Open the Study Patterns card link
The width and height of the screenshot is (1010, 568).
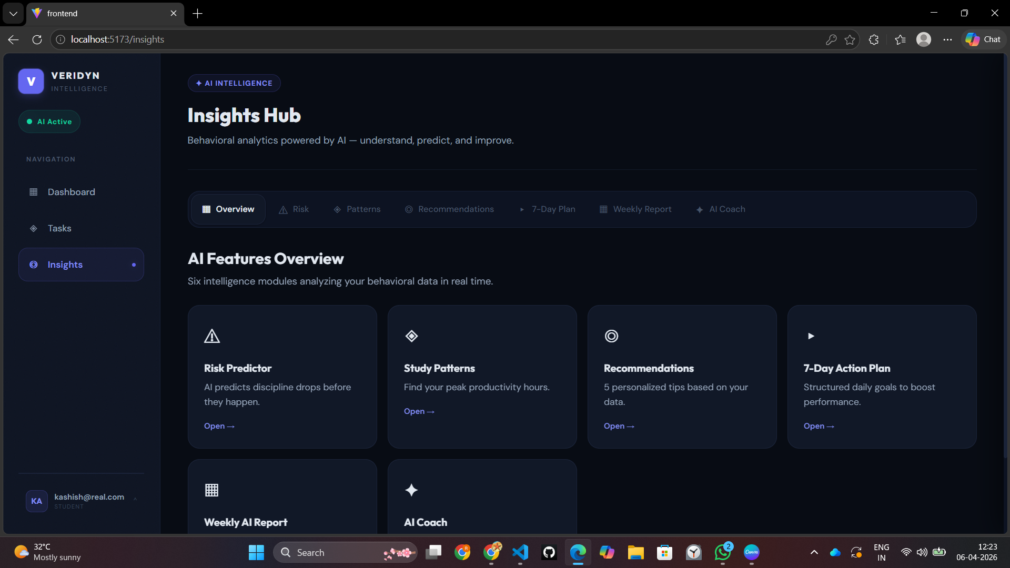click(x=419, y=411)
